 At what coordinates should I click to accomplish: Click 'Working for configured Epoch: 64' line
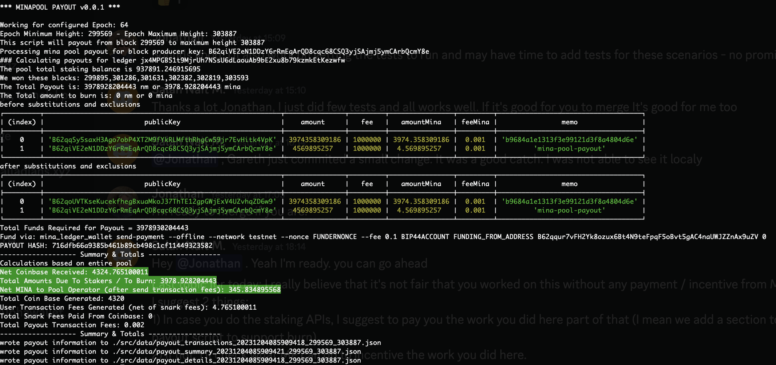[x=64, y=25]
